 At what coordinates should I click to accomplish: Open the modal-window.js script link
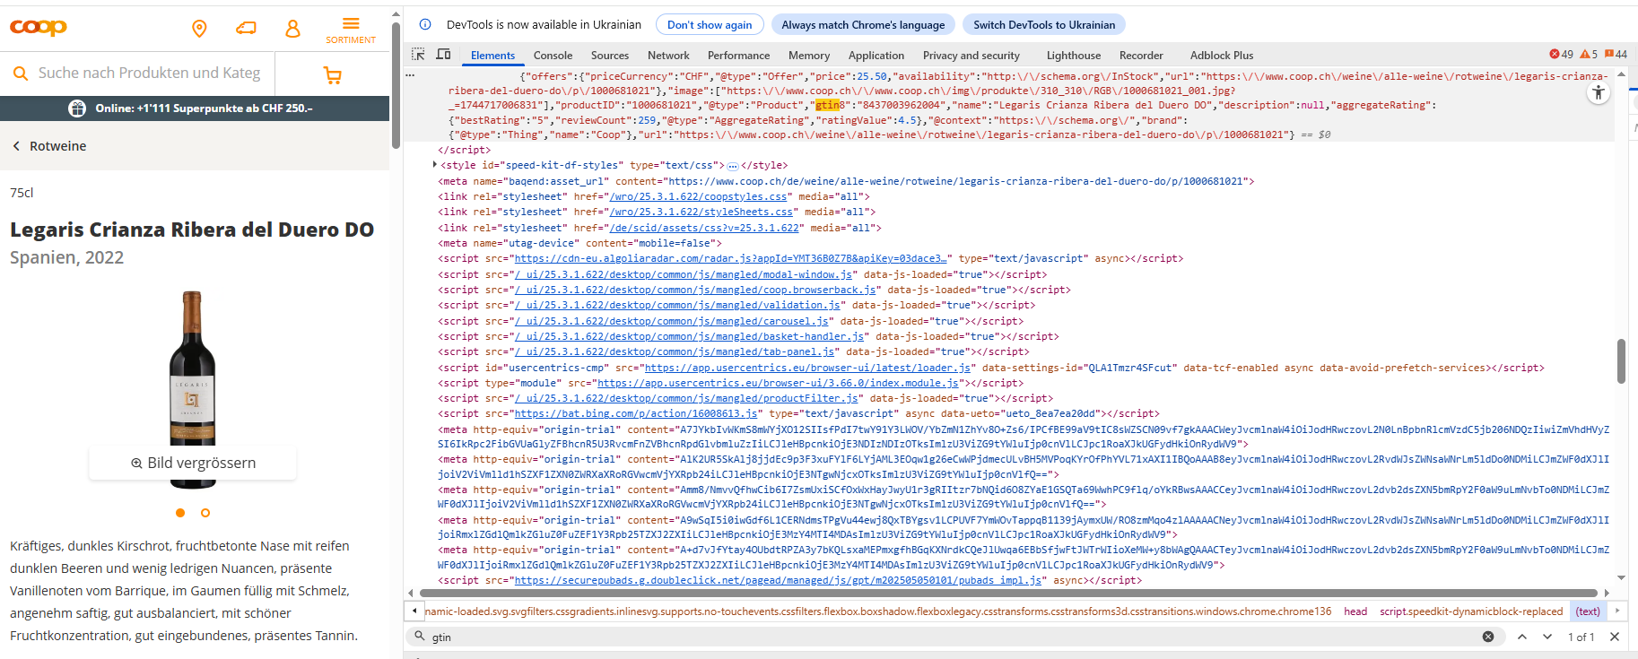click(684, 274)
